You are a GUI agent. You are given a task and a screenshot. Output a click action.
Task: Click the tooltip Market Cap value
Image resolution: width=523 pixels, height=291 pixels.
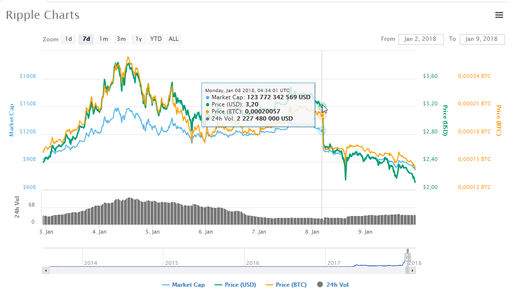click(x=278, y=97)
